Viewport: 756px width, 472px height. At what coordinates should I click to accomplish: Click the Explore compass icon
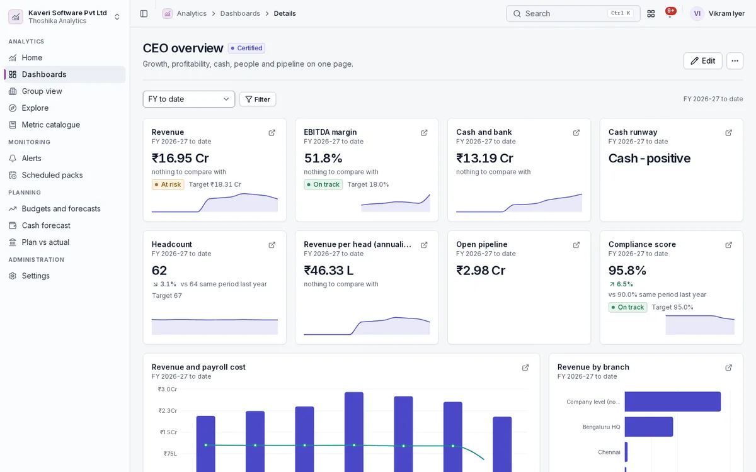[13, 108]
